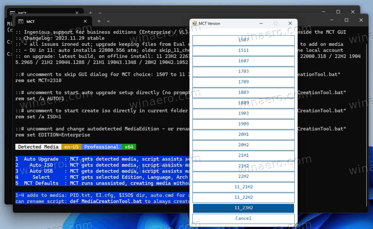Open new tab in back terminal window
This screenshot has width=373, height=229.
pyautogui.click(x=91, y=13)
